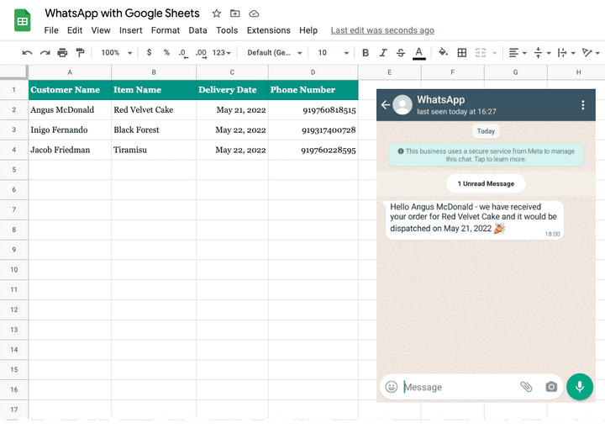Select the Black Forest cell

tap(154, 130)
